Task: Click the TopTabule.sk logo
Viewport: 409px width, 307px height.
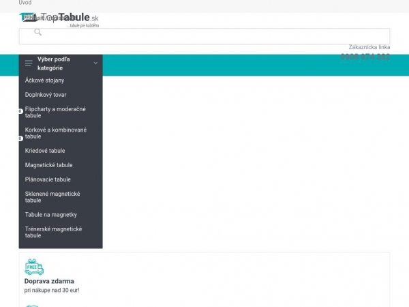Action: point(59,20)
